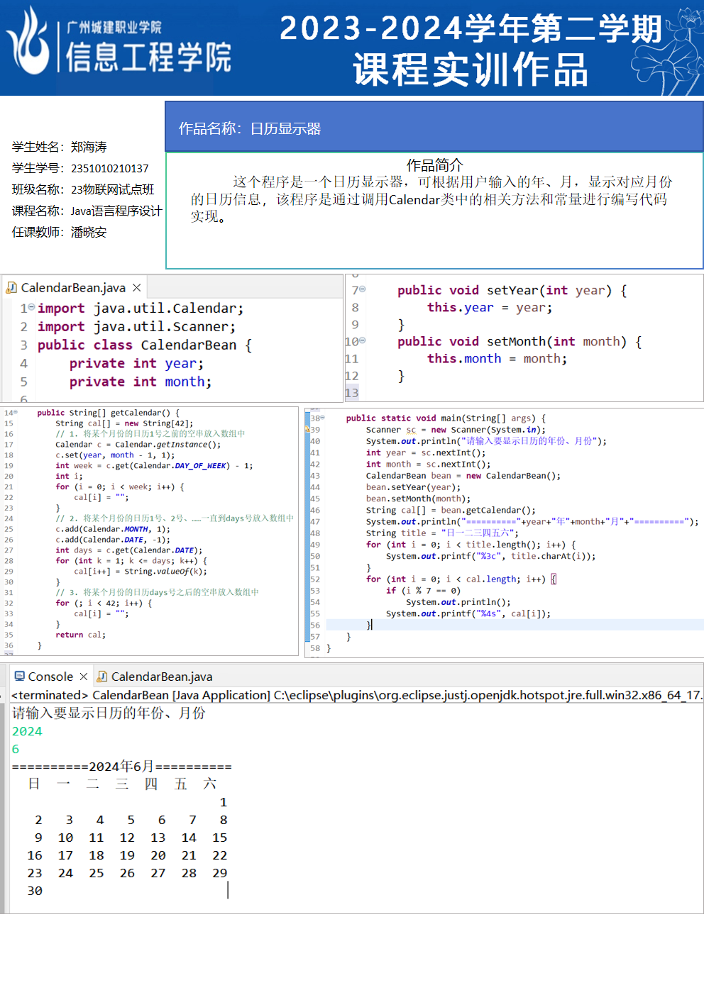Click the terminated CalendarBean launch description line

pos(355,695)
